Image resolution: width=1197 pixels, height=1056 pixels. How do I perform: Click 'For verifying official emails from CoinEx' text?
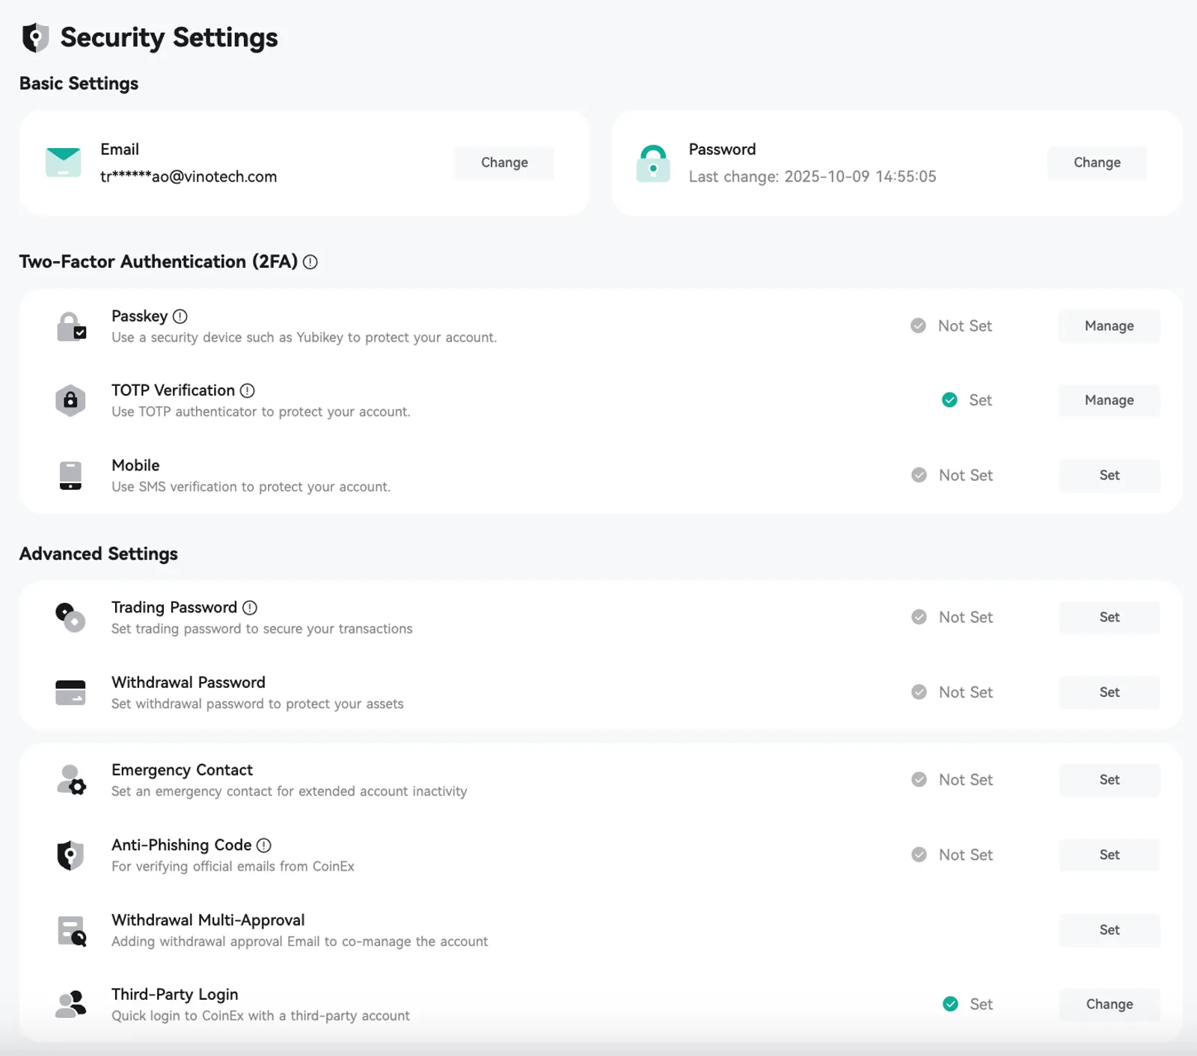233,866
